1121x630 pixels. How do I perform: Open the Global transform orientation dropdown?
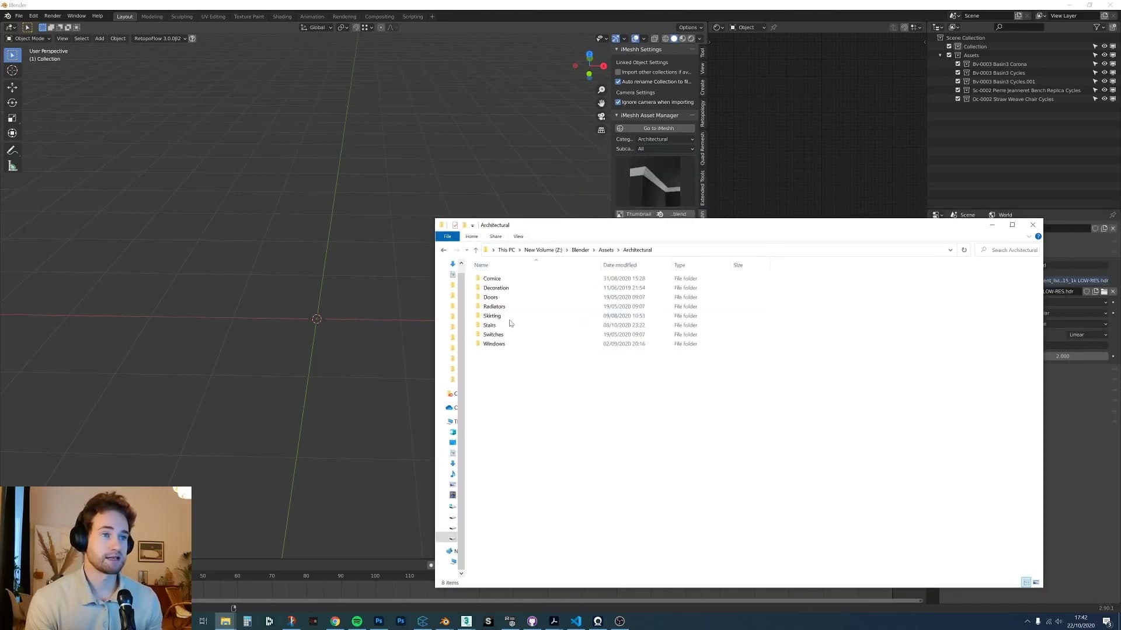click(316, 27)
